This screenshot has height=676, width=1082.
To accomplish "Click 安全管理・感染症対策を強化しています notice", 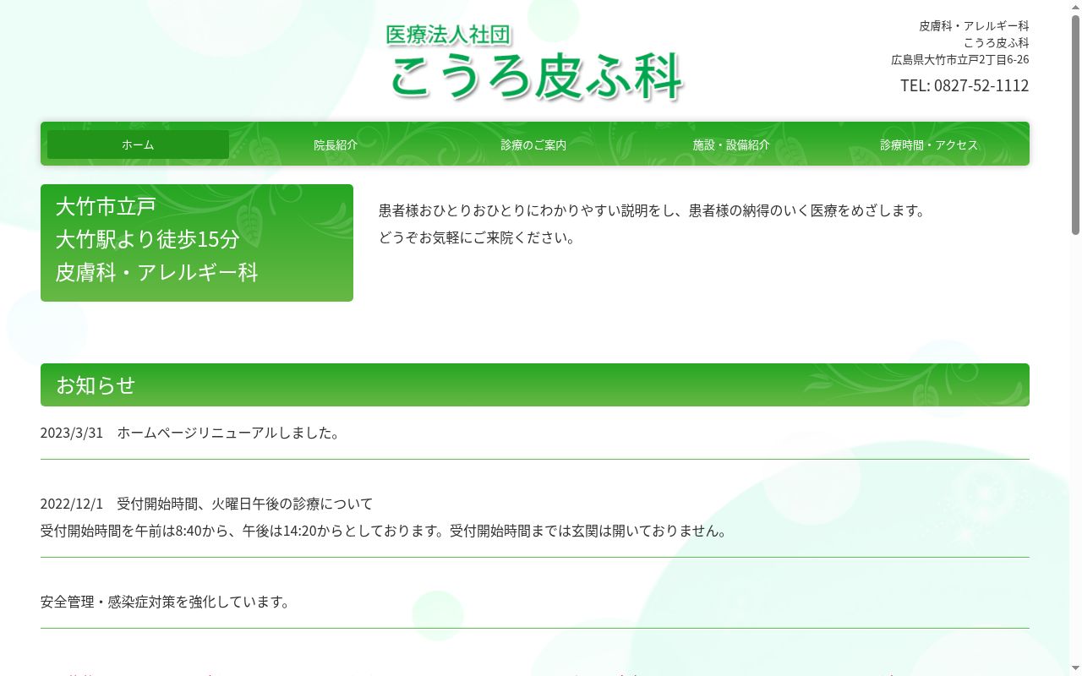I will click(166, 602).
